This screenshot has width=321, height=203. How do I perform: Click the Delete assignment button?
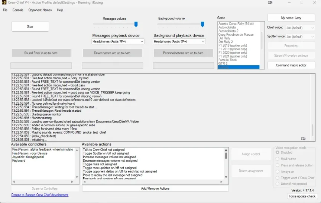click(251, 171)
